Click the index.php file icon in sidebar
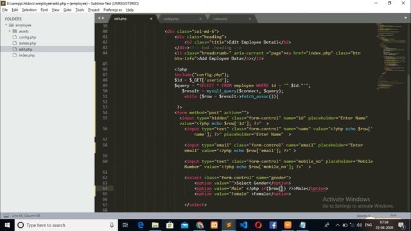The width and height of the screenshot is (411, 231). coord(15,55)
